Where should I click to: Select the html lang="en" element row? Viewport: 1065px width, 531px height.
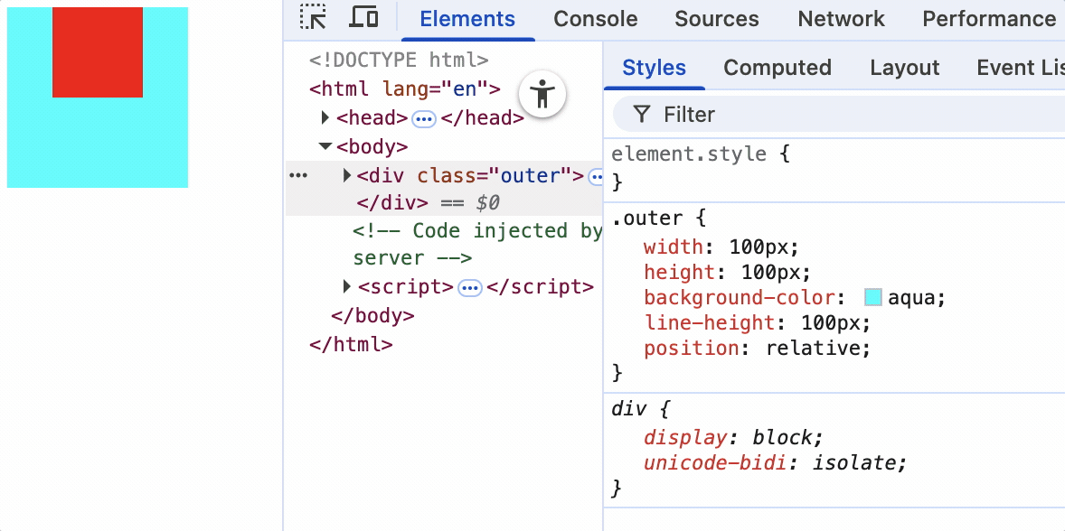(x=404, y=89)
